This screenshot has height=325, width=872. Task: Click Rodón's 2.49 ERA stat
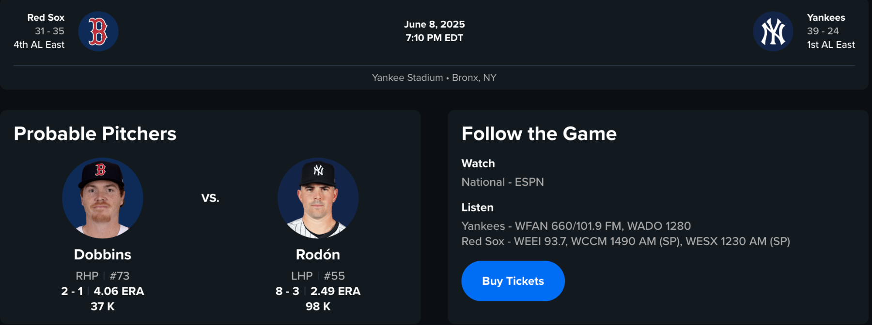(x=335, y=291)
